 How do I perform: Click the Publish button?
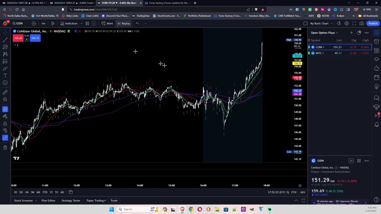(373, 23)
